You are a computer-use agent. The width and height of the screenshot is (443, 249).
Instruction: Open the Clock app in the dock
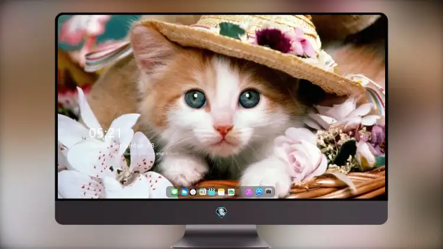193,192
